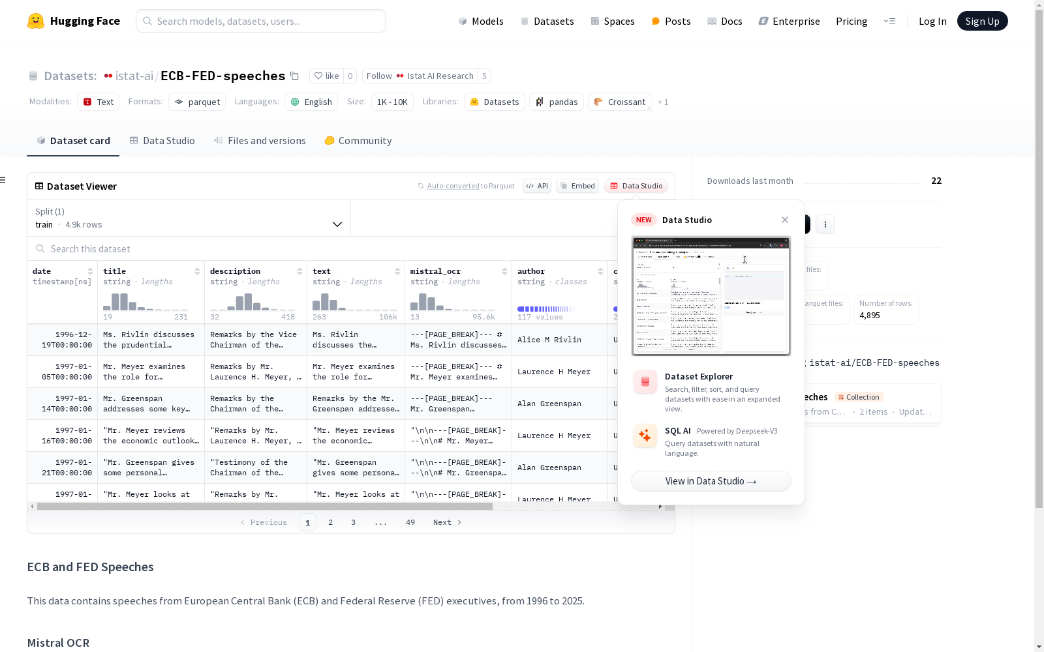The width and height of the screenshot is (1044, 652).
Task: Sort the table by the date column
Action: click(90, 271)
